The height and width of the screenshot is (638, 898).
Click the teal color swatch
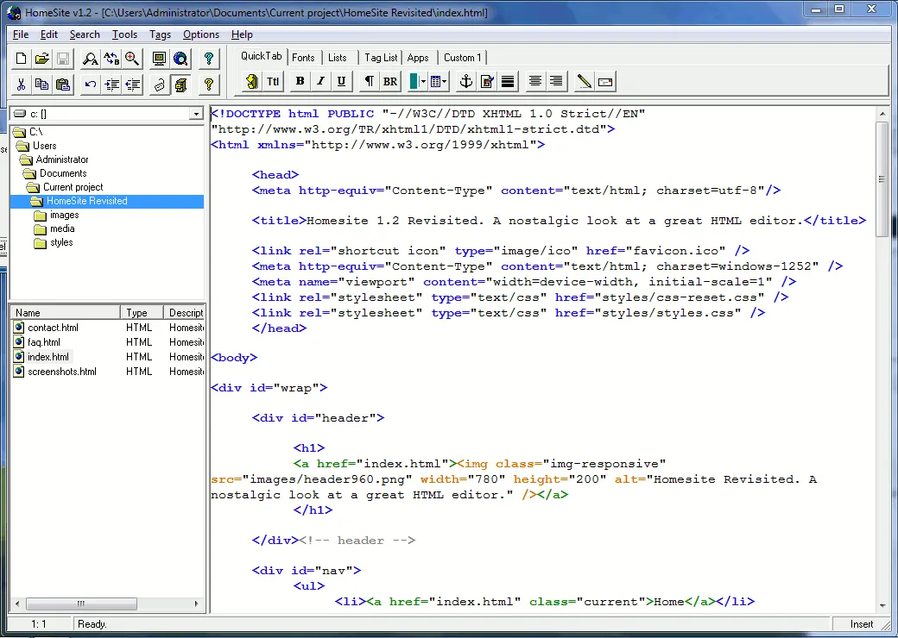tap(413, 81)
